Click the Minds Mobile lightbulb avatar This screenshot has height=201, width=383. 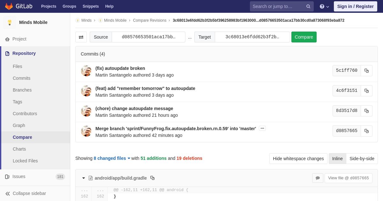pyautogui.click(x=10, y=22)
